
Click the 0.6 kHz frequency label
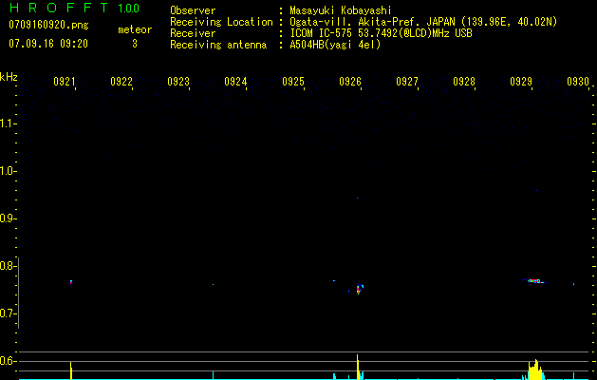(7, 361)
